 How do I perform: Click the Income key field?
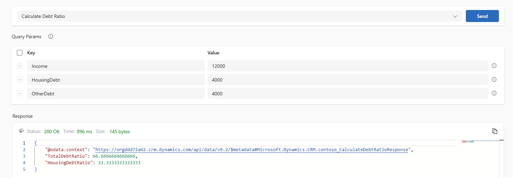[116, 66]
